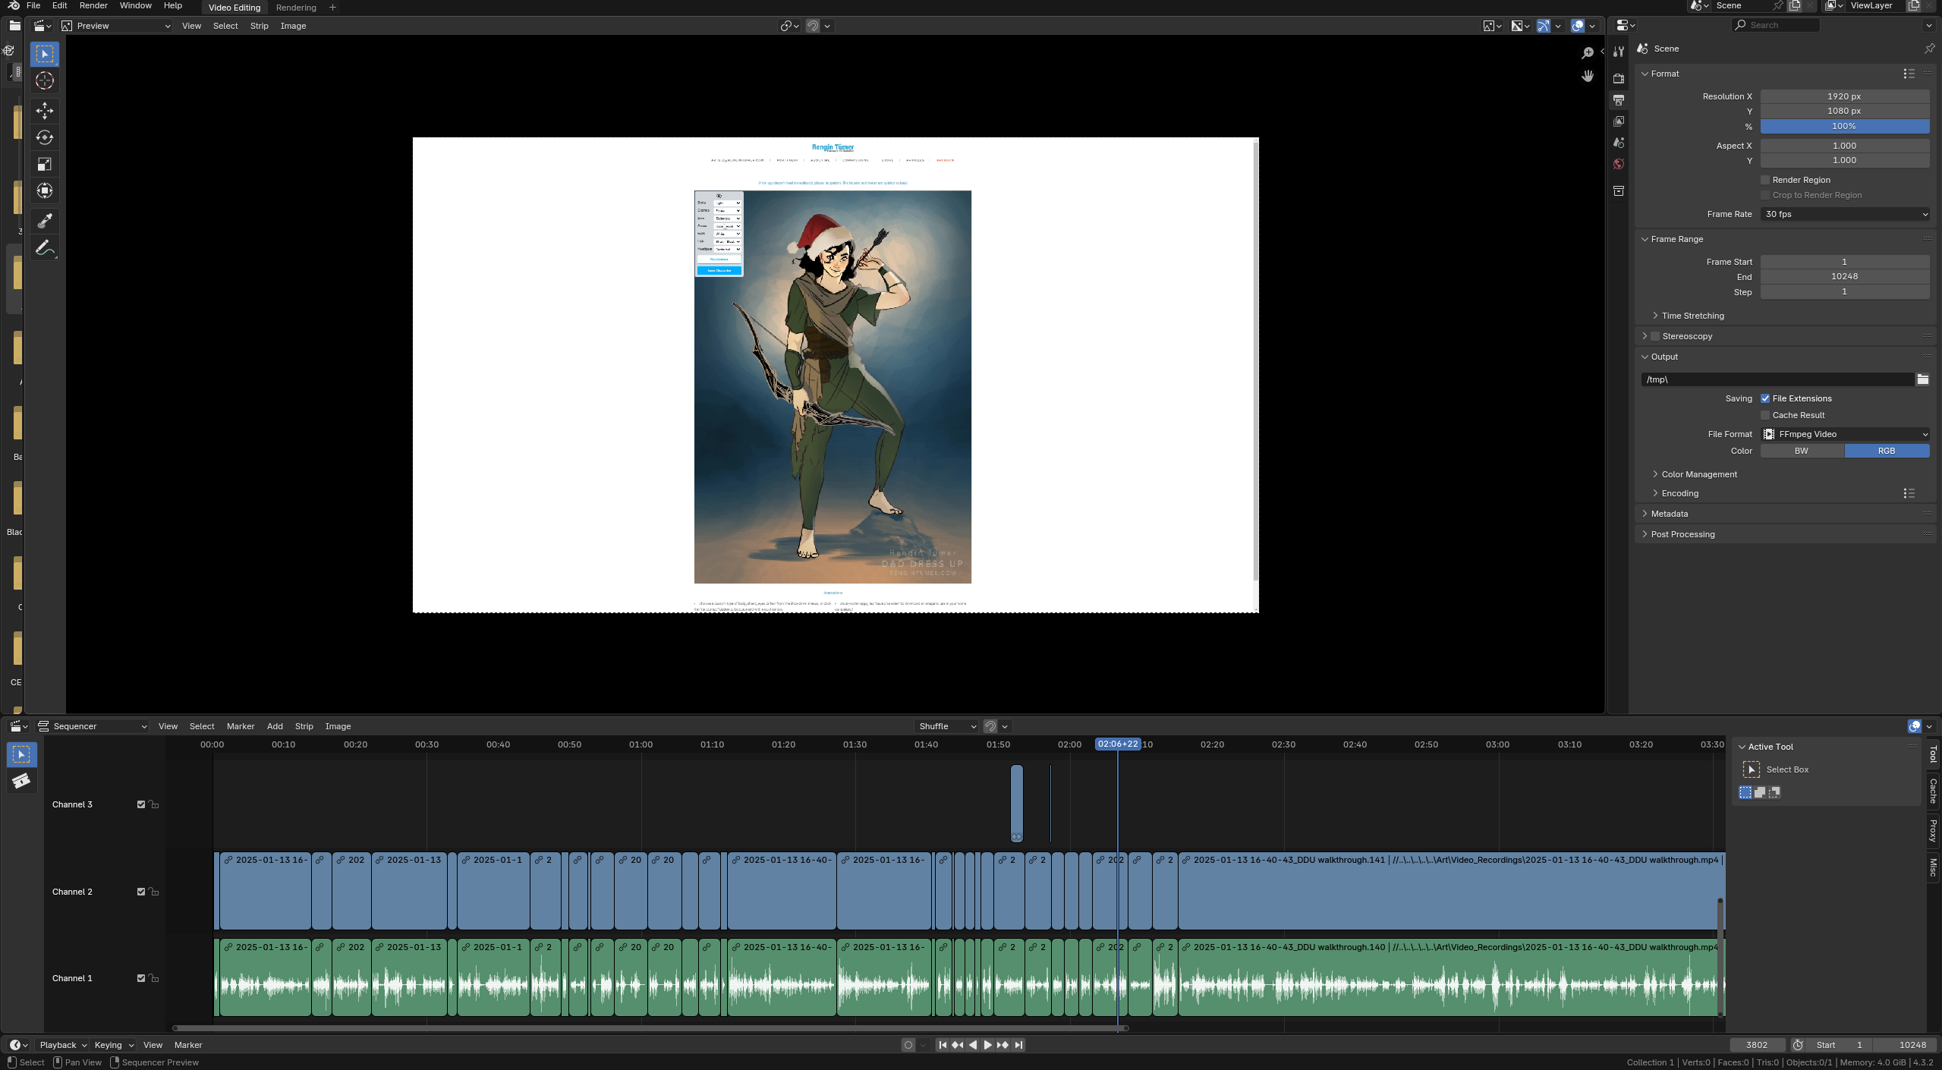The image size is (1942, 1070).
Task: Open the World properties tab icon
Action: pos(1619,164)
